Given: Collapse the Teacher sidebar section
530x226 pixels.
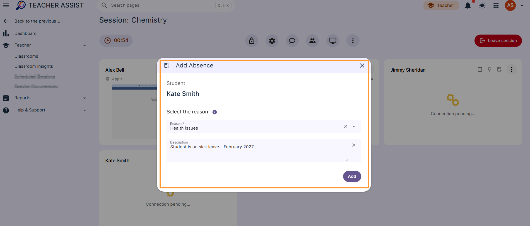Looking at the screenshot, I should click(x=85, y=45).
